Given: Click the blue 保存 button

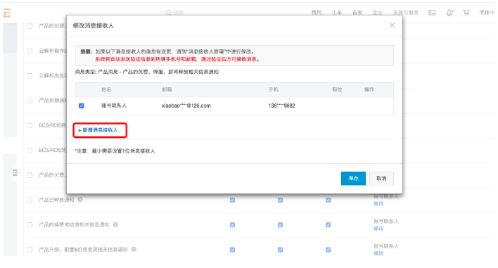Looking at the screenshot, I should (353, 179).
